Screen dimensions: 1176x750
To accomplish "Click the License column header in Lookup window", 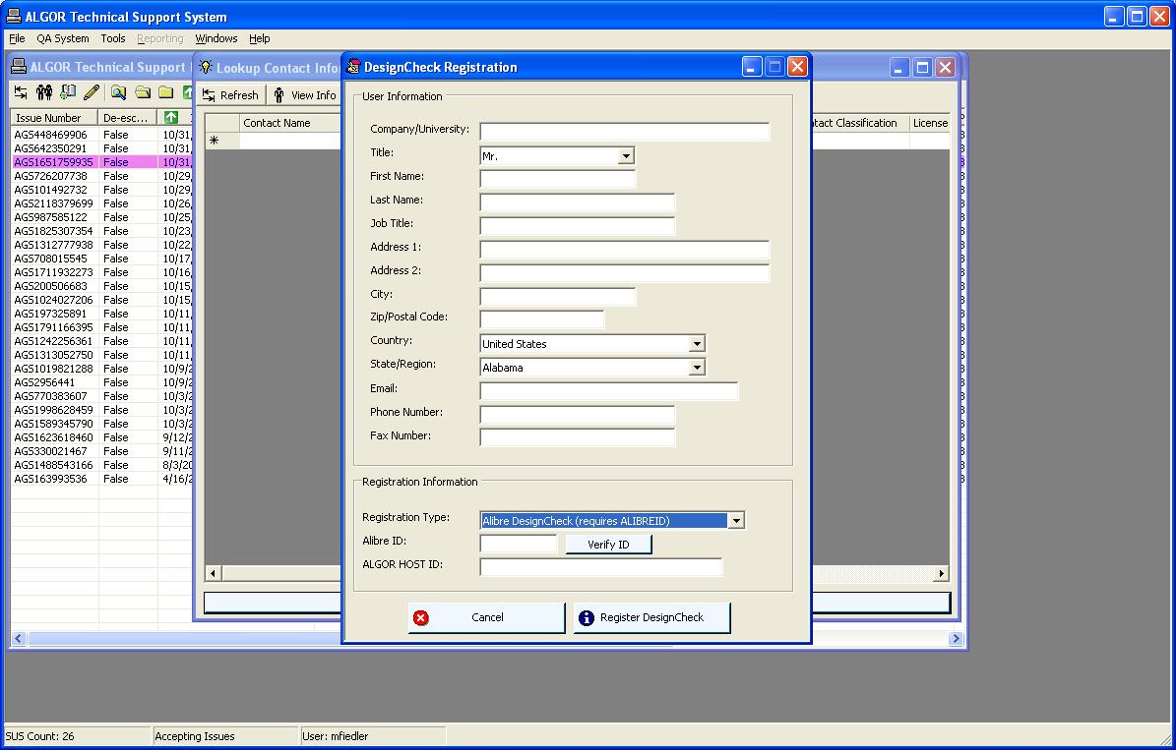I will pyautogui.click(x=930, y=123).
